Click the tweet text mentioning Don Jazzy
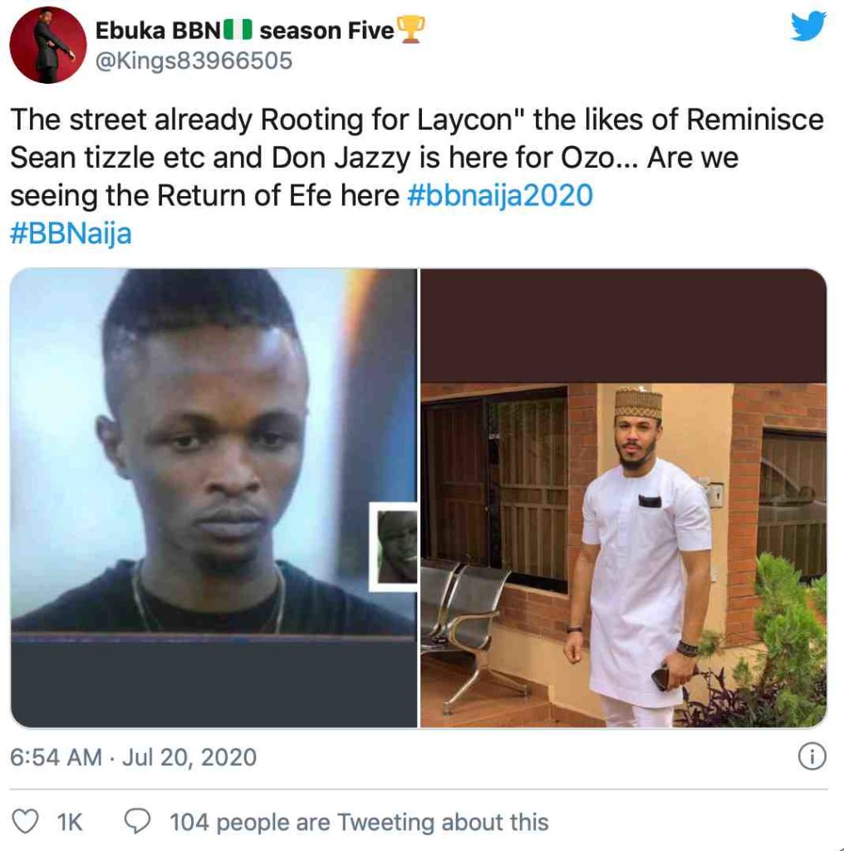844x851 pixels. tap(415, 158)
